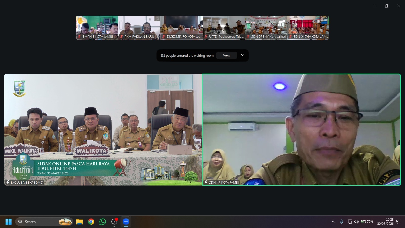The width and height of the screenshot is (405, 228).
Task: Open the Windows Start menu
Action: point(8,222)
